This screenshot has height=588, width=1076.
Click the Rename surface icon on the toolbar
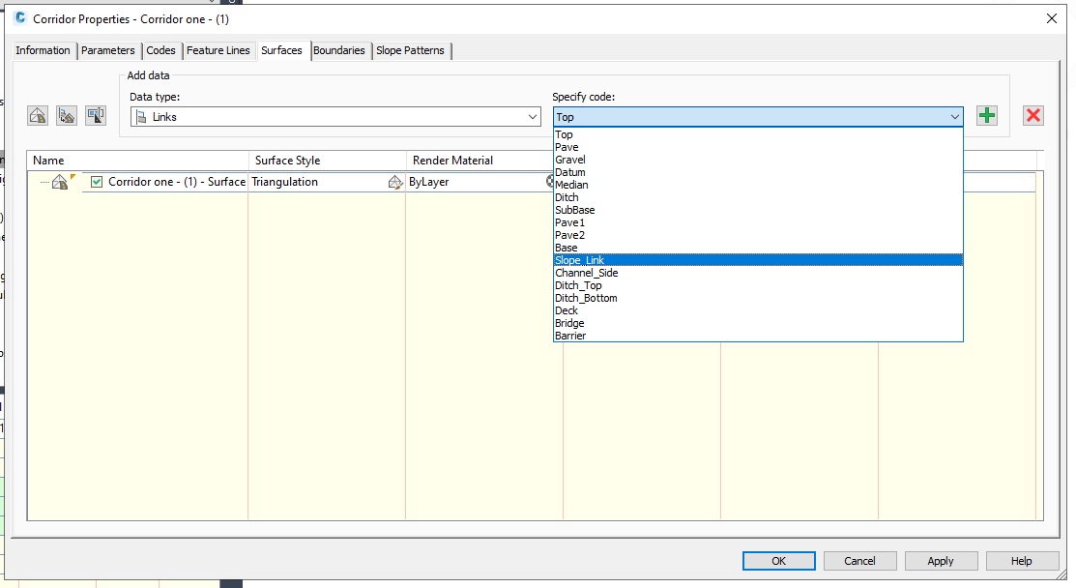(x=95, y=115)
